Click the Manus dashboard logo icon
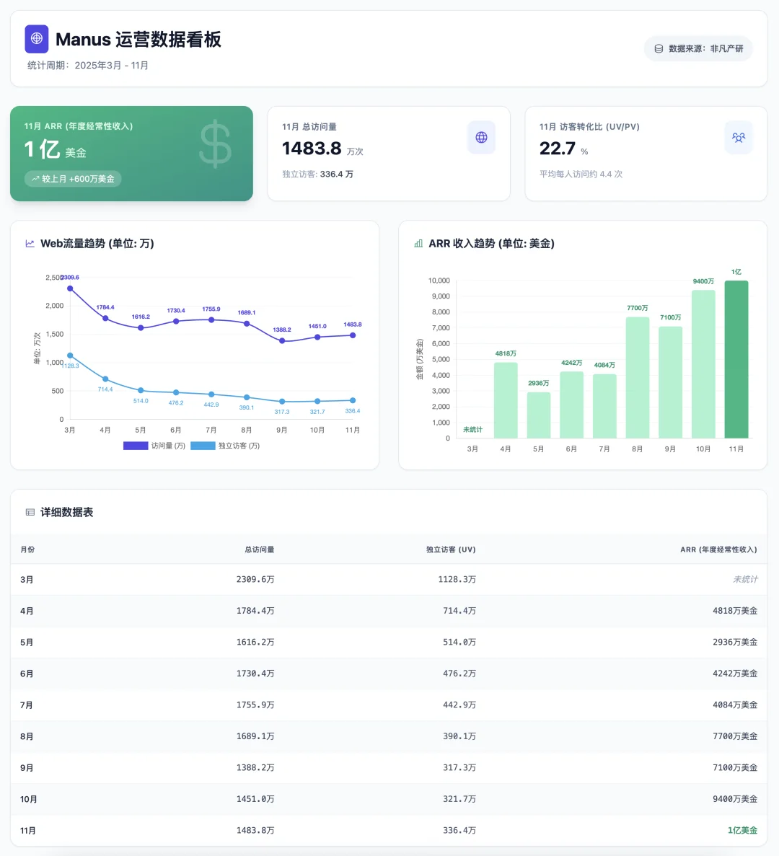 [36, 40]
